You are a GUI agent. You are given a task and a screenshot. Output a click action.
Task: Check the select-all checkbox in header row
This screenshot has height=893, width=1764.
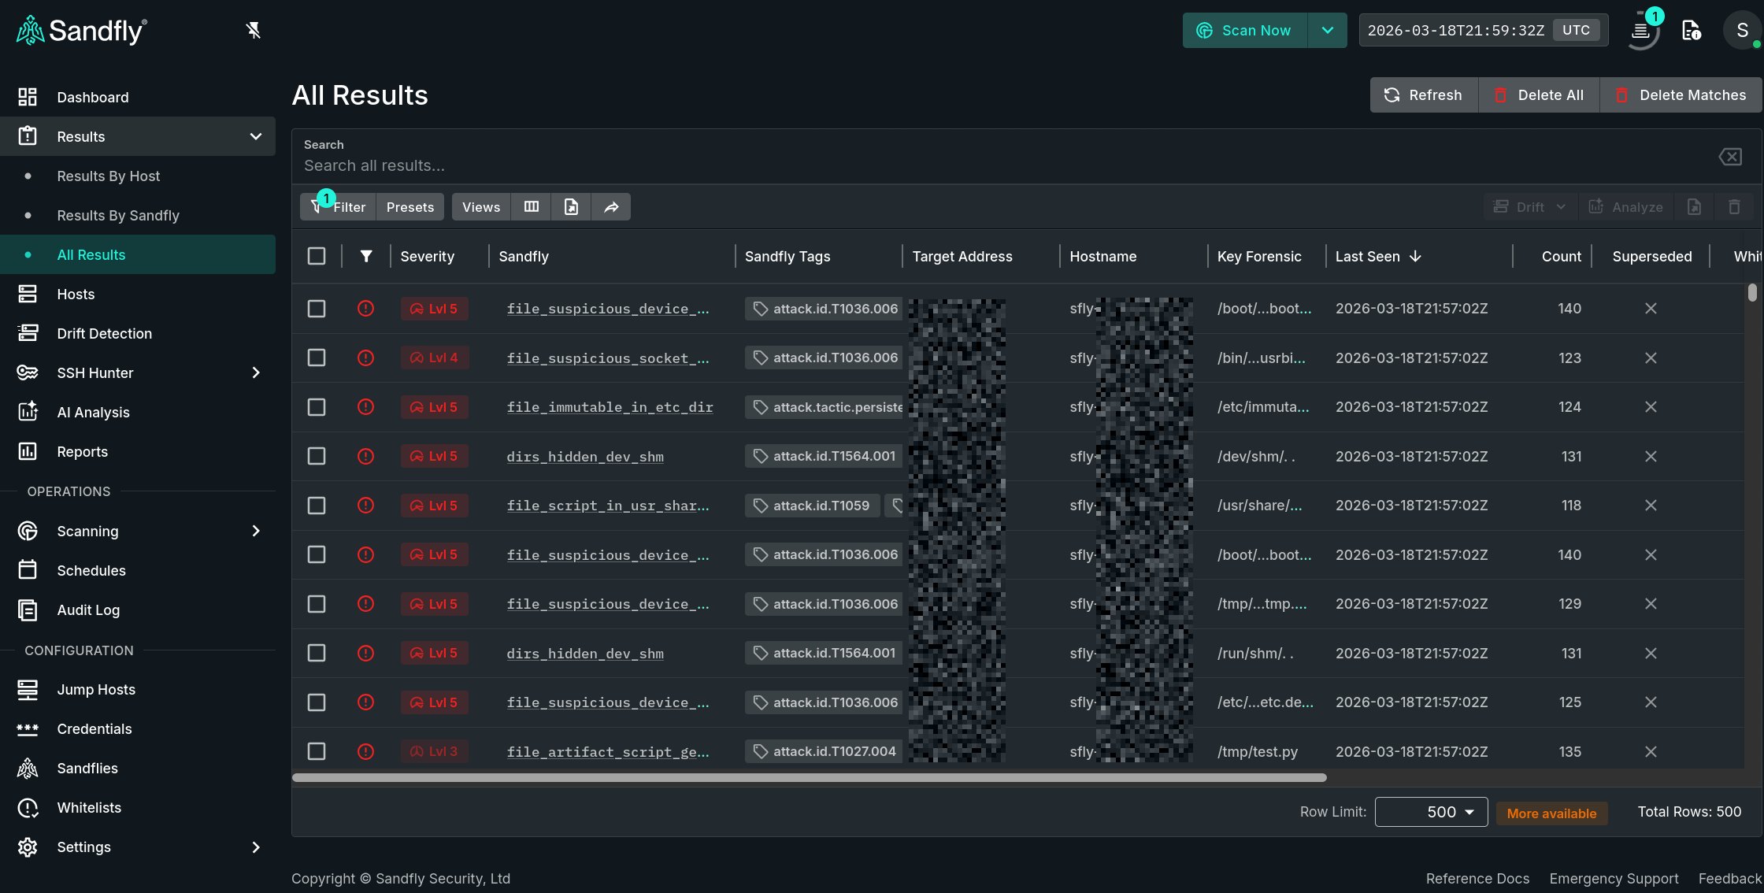tap(317, 255)
